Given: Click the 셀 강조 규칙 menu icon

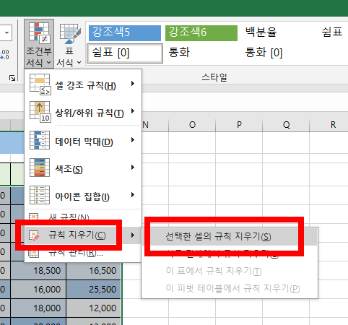Looking at the screenshot, I should [40, 84].
